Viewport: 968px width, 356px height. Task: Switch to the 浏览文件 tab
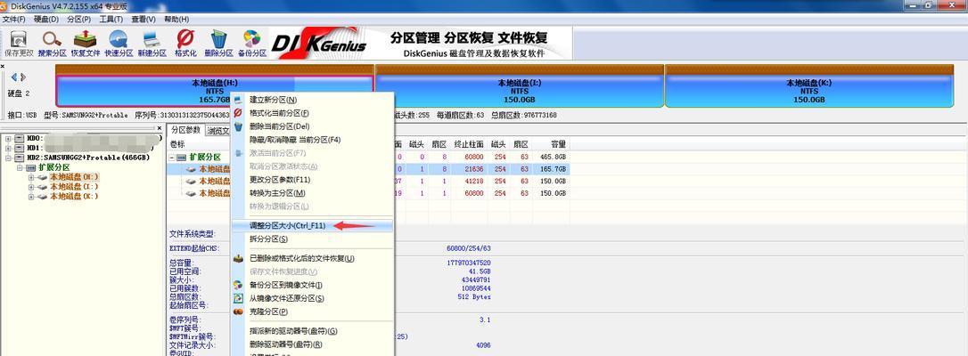tap(217, 131)
